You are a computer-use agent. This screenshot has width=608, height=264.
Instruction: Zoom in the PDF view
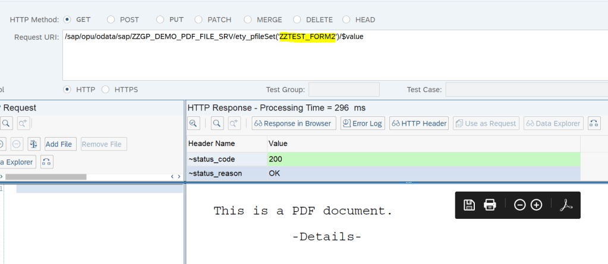point(536,205)
